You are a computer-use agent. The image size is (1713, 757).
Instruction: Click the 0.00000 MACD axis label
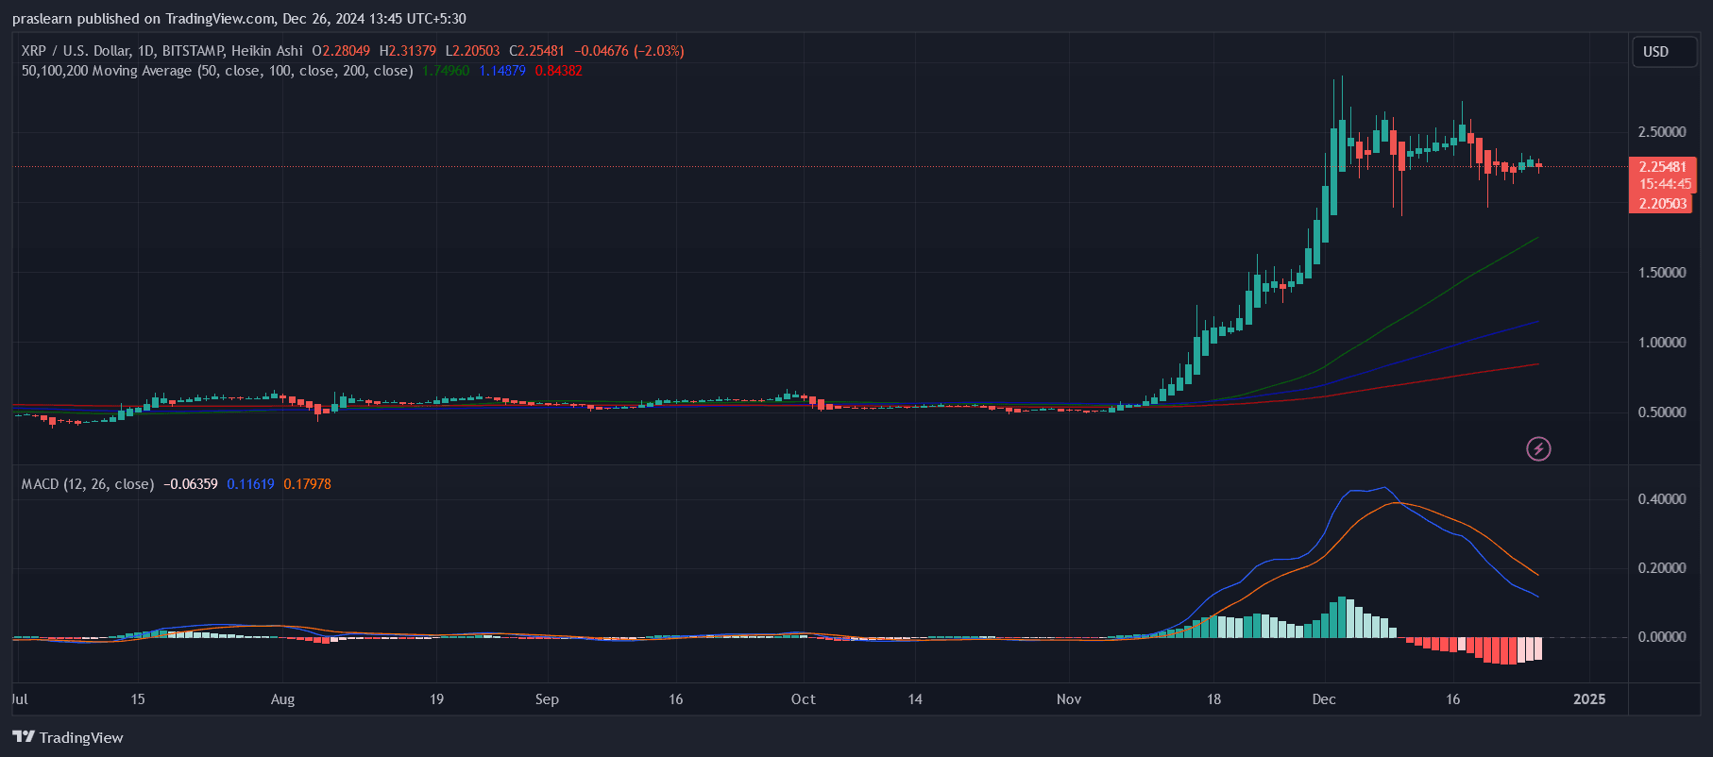point(1662,637)
